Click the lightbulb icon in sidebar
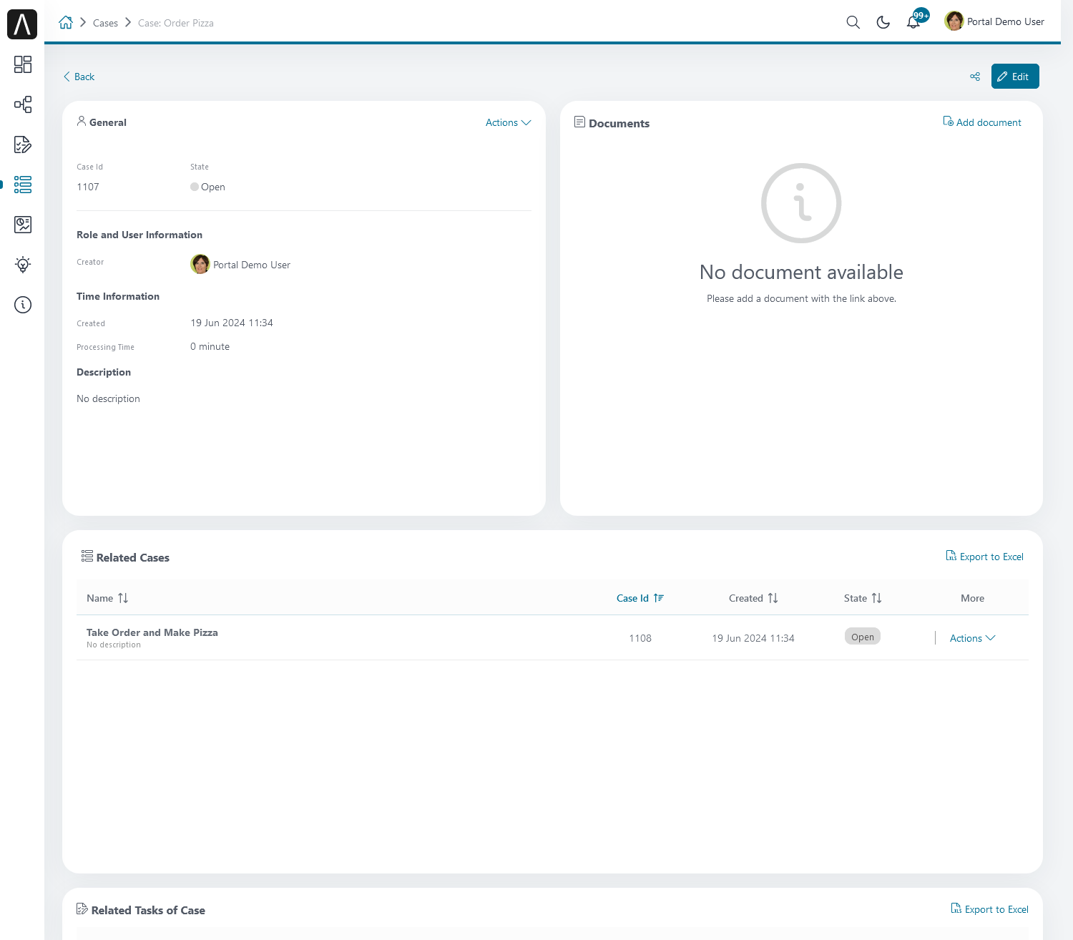Image resolution: width=1073 pixels, height=940 pixels. point(23,265)
